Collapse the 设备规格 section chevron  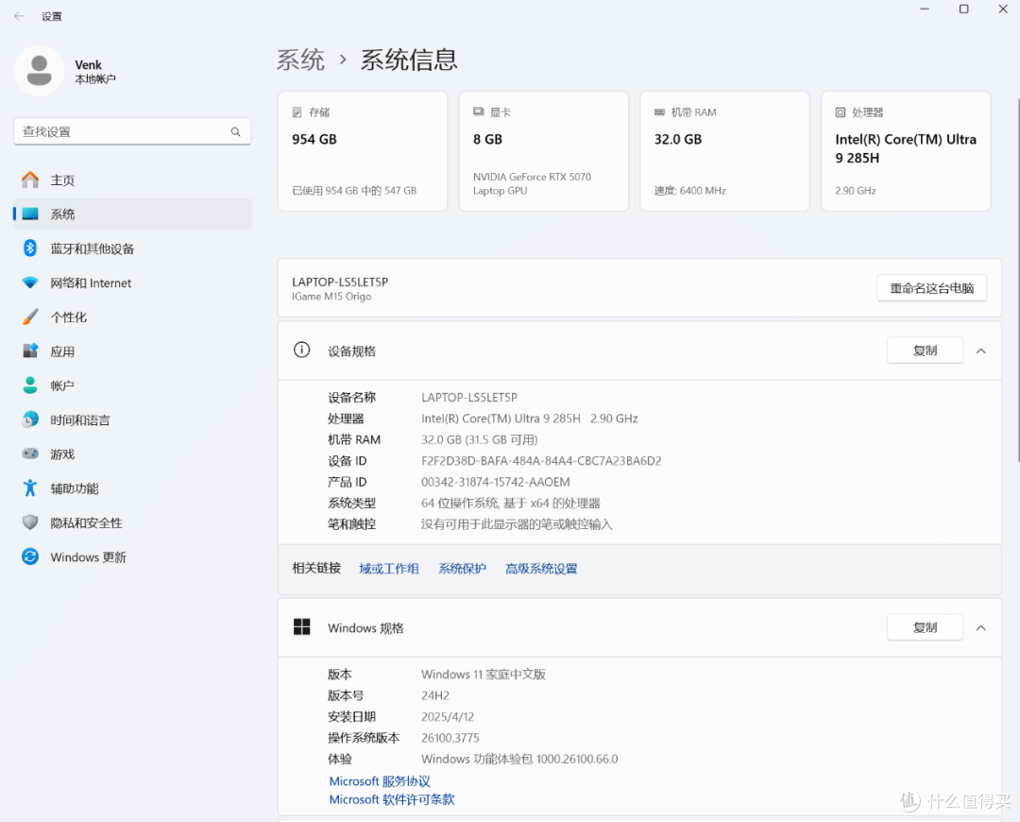pos(981,351)
